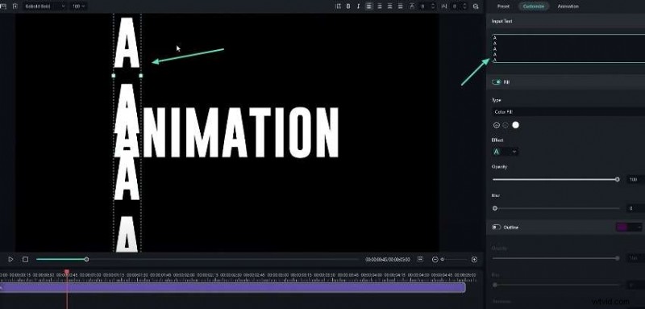The image size is (645, 309).
Task: Switch to the Preset tab
Action: 503,6
